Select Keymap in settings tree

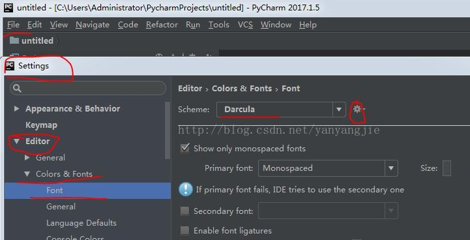click(x=41, y=125)
